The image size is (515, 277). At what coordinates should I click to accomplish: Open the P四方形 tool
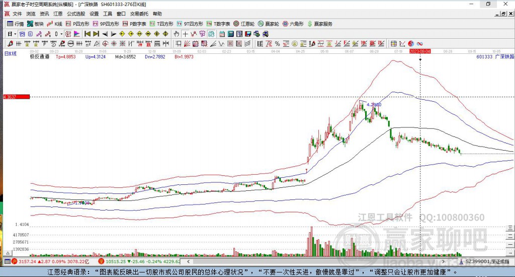(77, 24)
